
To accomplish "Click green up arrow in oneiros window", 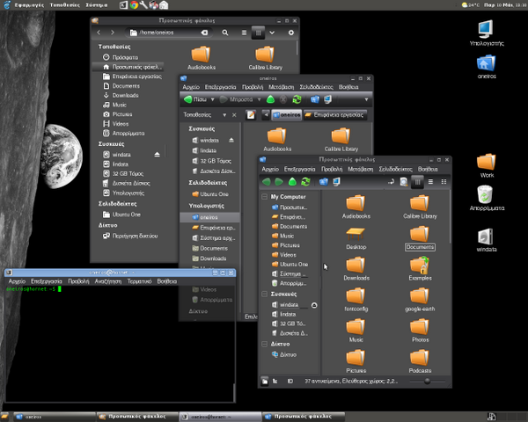I will (270, 99).
